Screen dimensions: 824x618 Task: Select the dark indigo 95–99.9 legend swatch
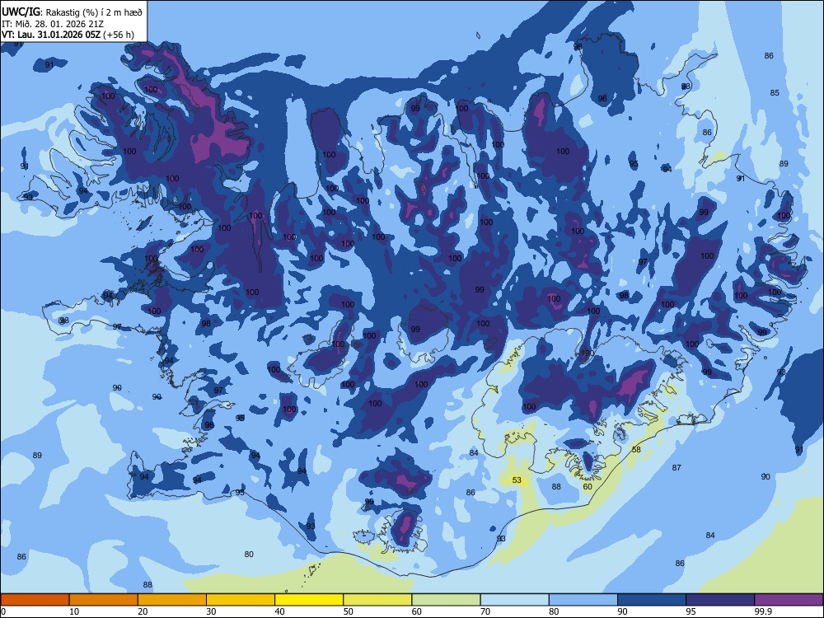(720, 600)
